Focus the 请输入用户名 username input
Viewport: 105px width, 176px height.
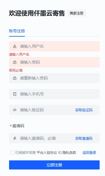pos(54,46)
